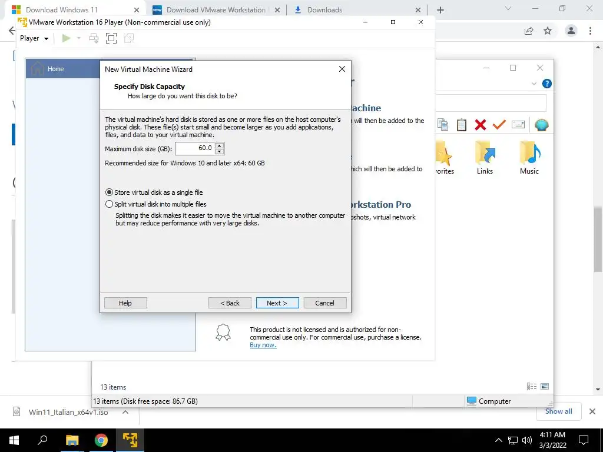Switch to Download VMware Workstation browser tab
603x452 pixels.
tap(216, 9)
